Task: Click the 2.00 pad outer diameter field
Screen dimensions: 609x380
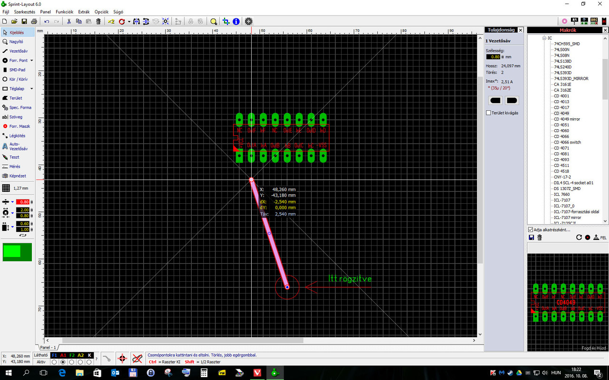Action: click(x=23, y=210)
